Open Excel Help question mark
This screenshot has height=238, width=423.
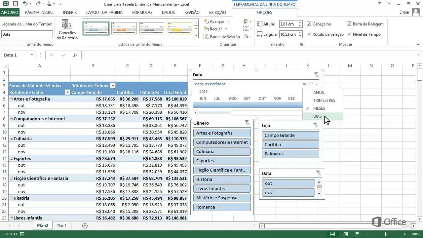point(379,4)
